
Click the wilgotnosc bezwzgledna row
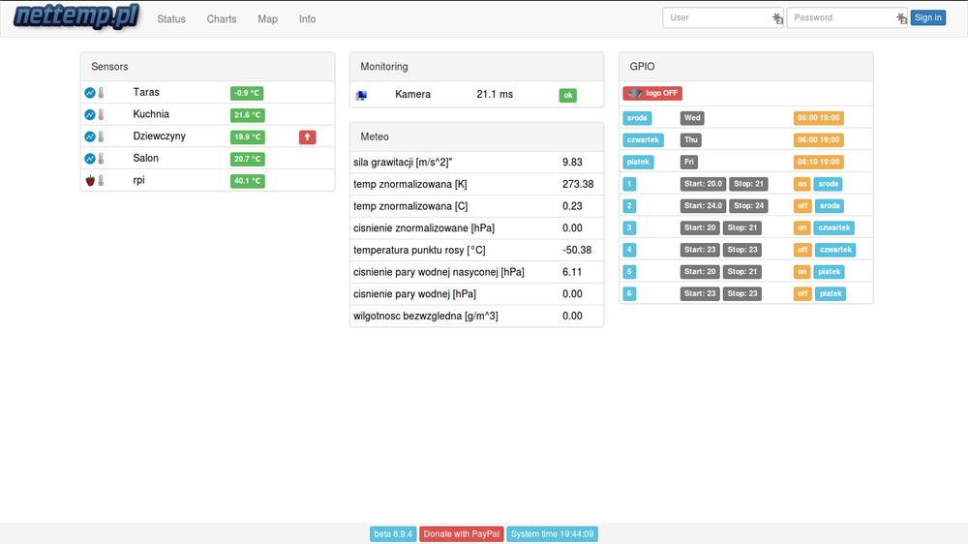point(476,317)
